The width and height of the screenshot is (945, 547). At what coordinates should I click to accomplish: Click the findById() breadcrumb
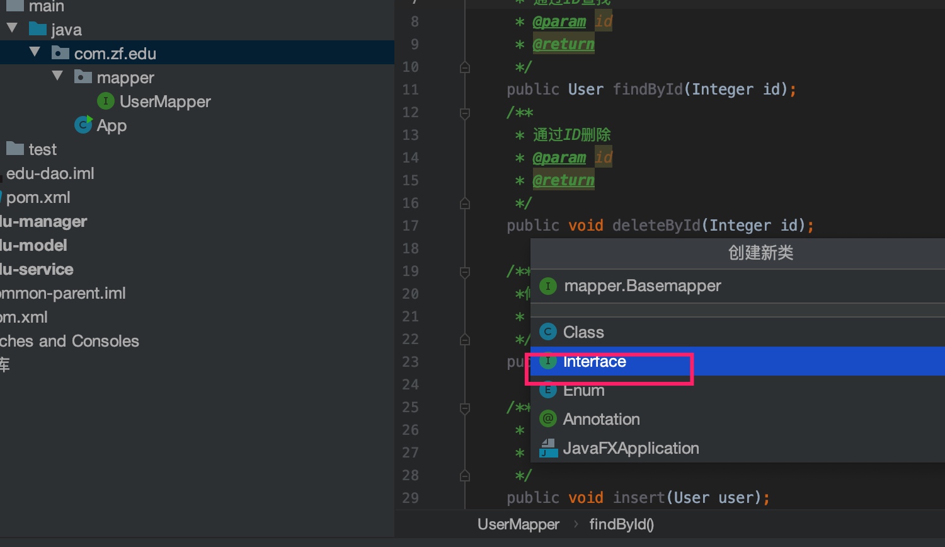click(x=621, y=524)
